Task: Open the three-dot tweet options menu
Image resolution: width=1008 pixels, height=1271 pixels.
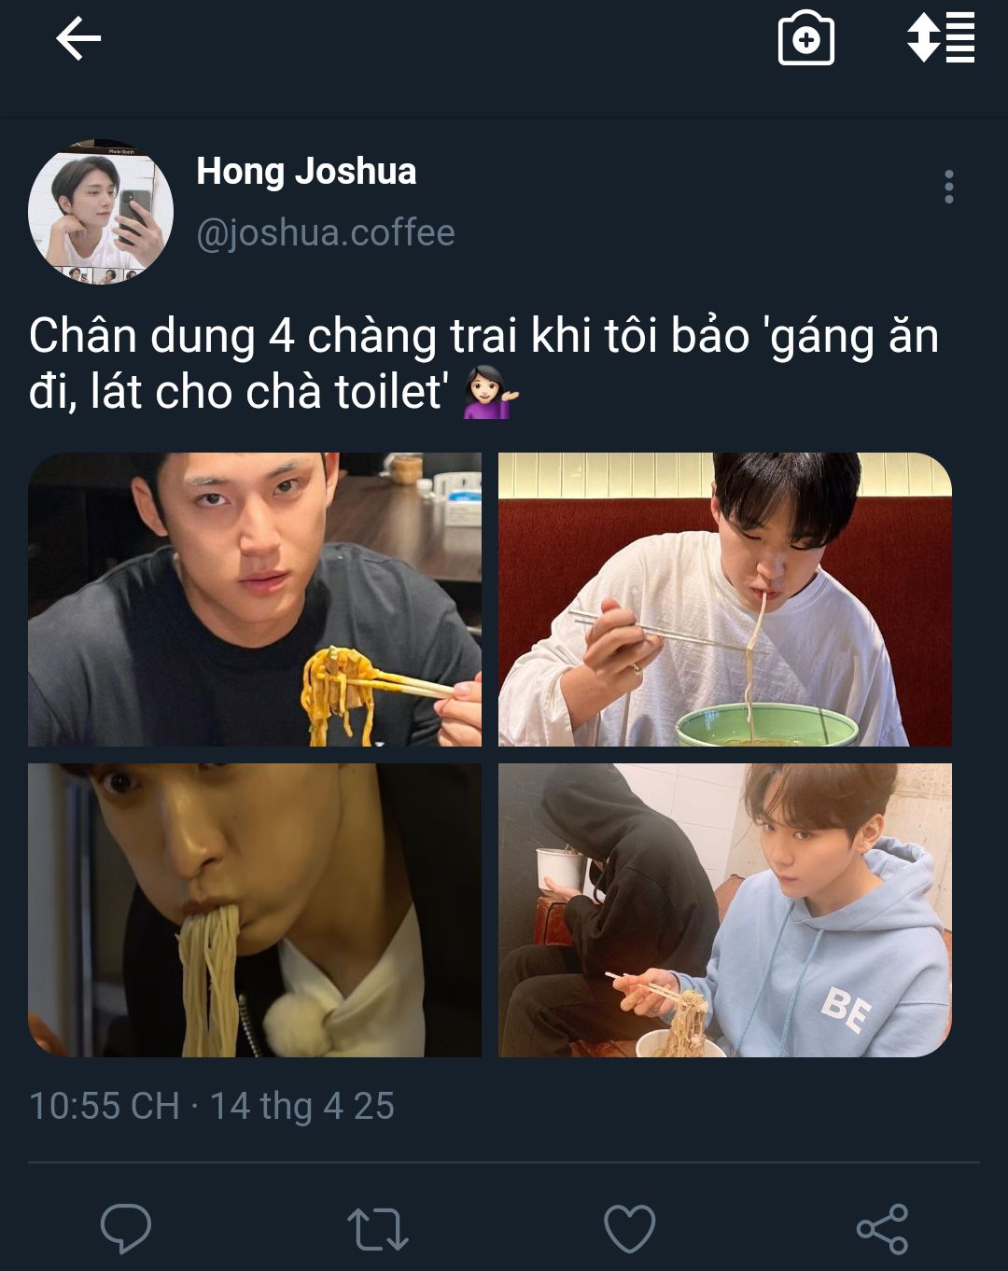Action: 949,187
